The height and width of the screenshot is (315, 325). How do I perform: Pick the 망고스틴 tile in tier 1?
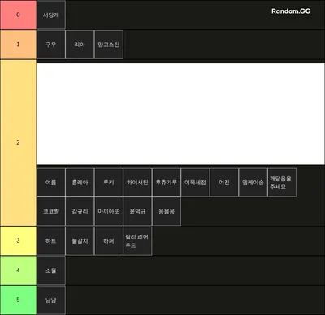point(109,45)
